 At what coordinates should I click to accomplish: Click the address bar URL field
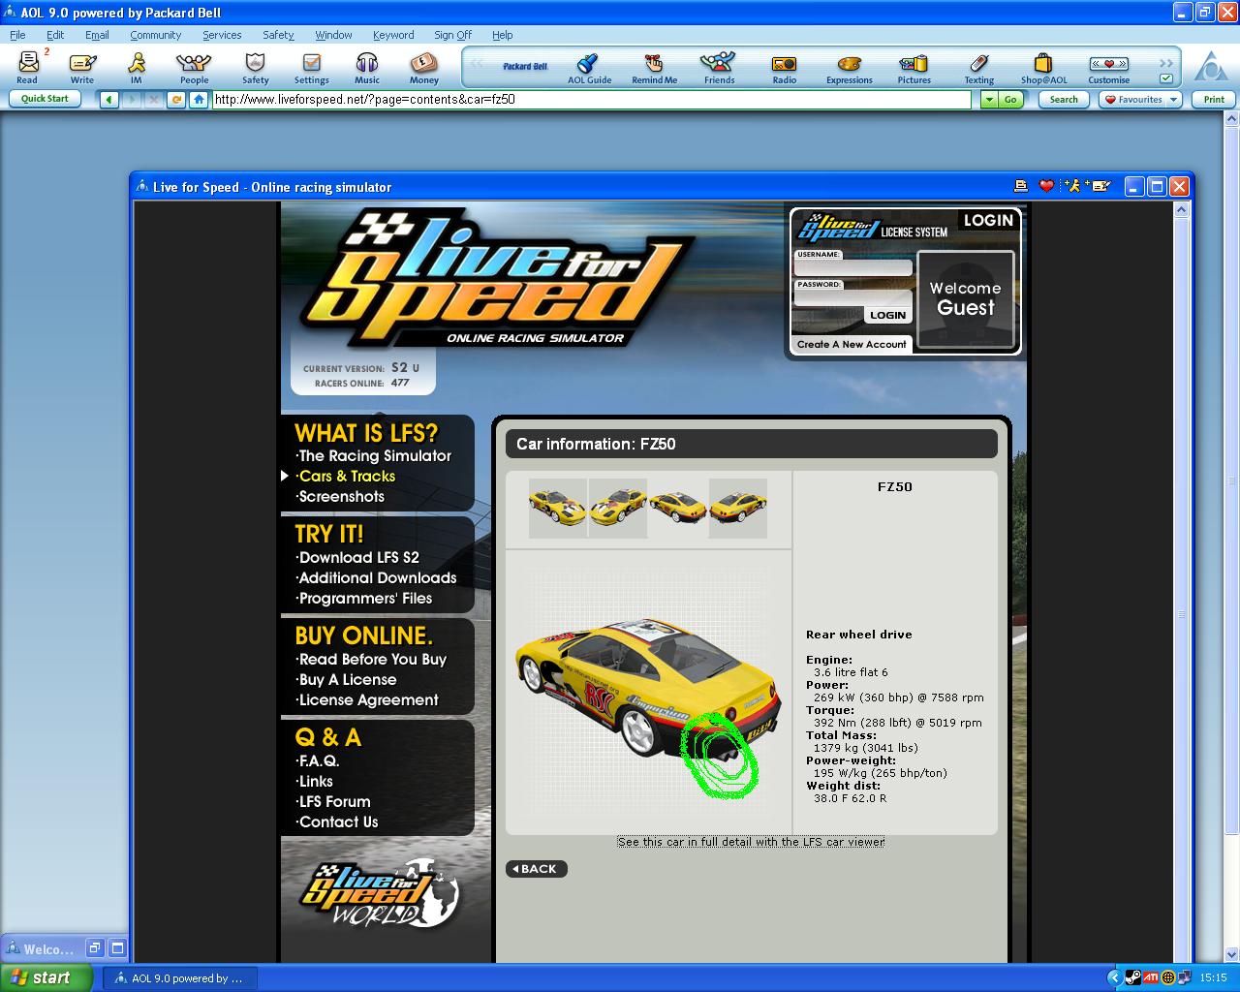pos(591,99)
